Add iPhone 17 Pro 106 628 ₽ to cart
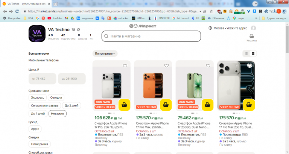Screen dimensions: 289x154 124,105
